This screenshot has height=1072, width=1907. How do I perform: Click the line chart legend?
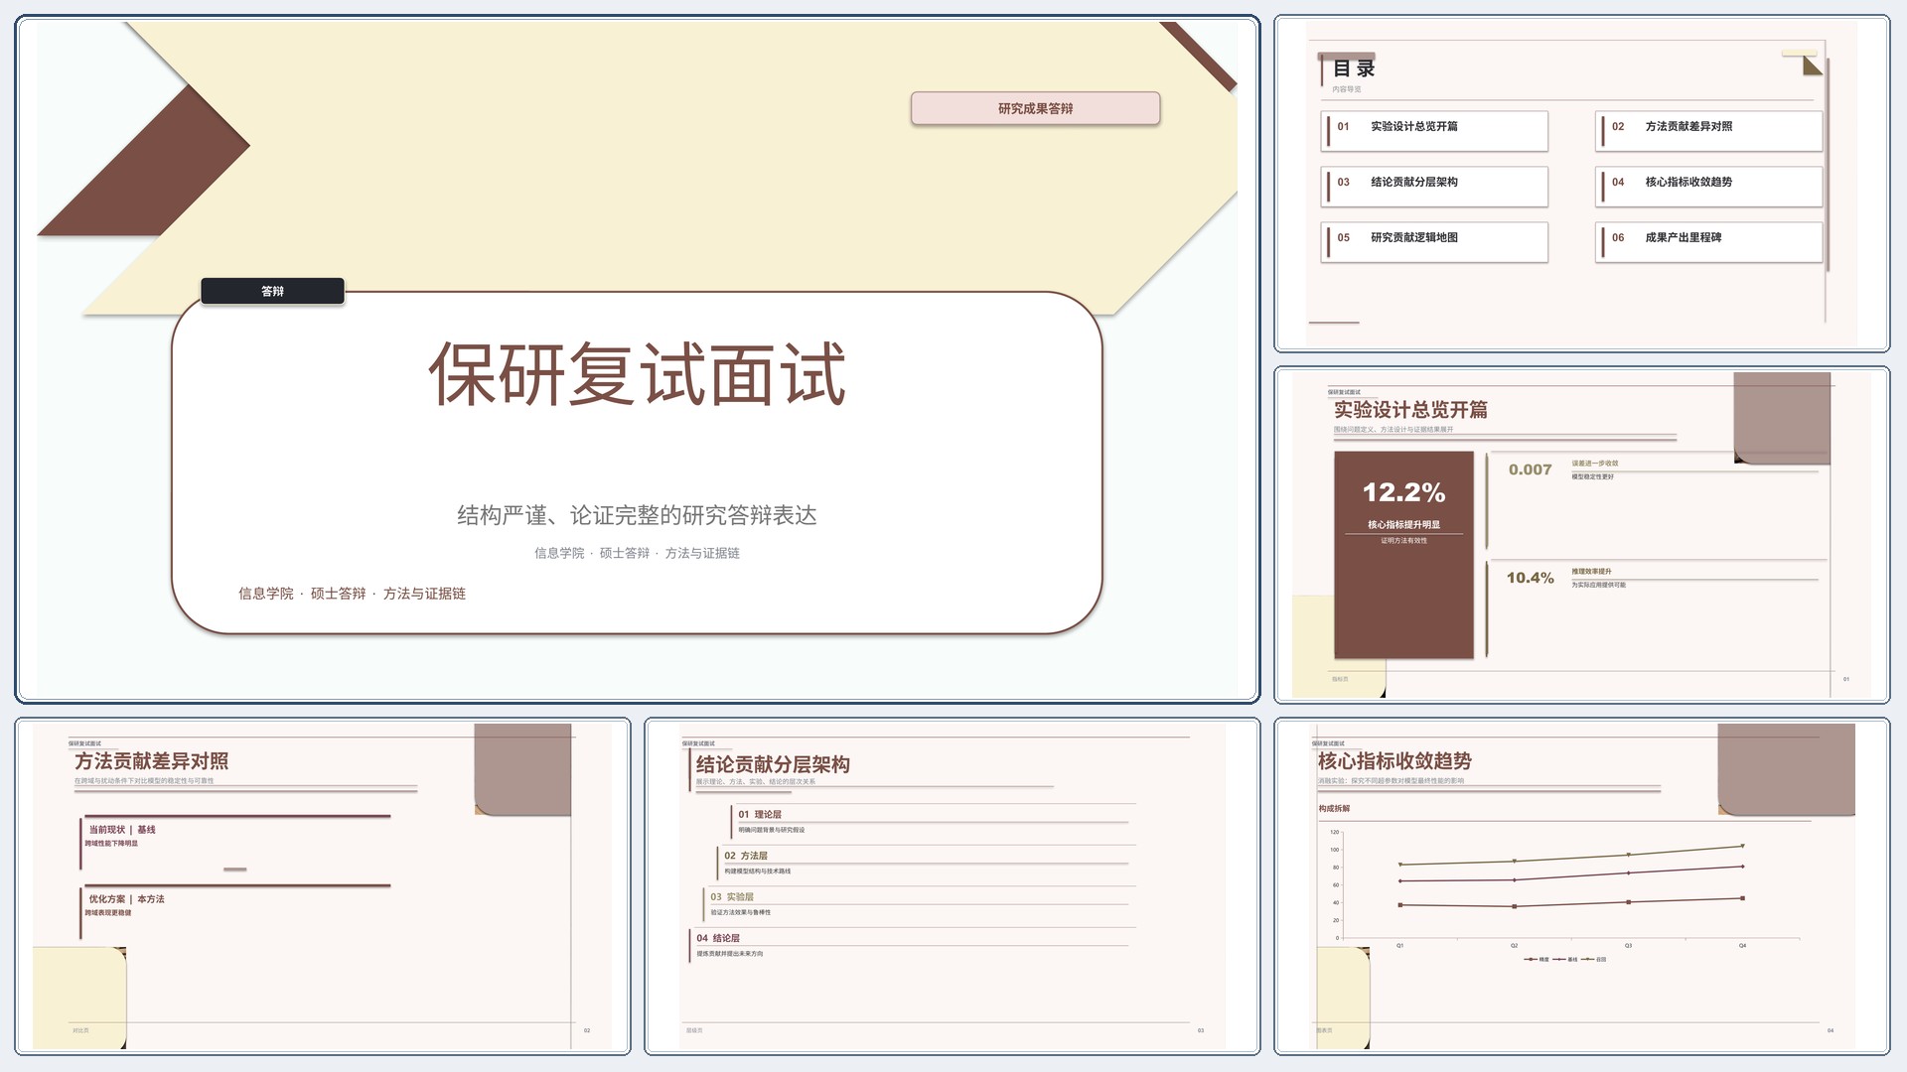[1564, 959]
